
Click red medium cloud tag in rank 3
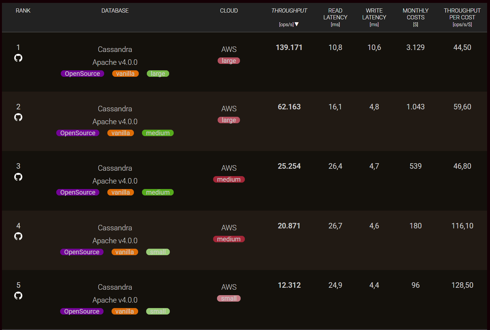point(229,180)
